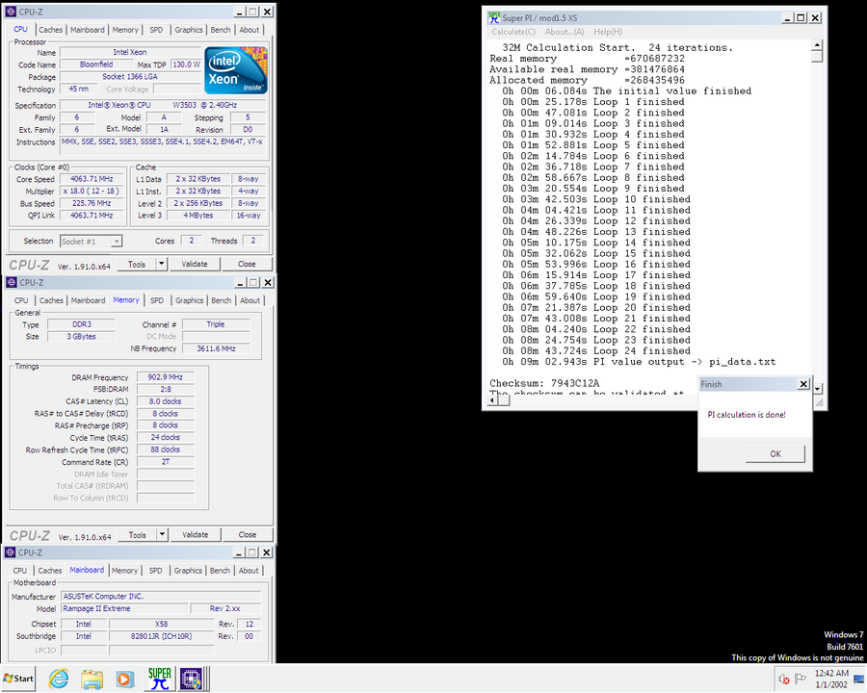Viewport: 867px width, 693px height.
Task: Click Super PI horizontal scroll left arrow
Action: (x=493, y=400)
